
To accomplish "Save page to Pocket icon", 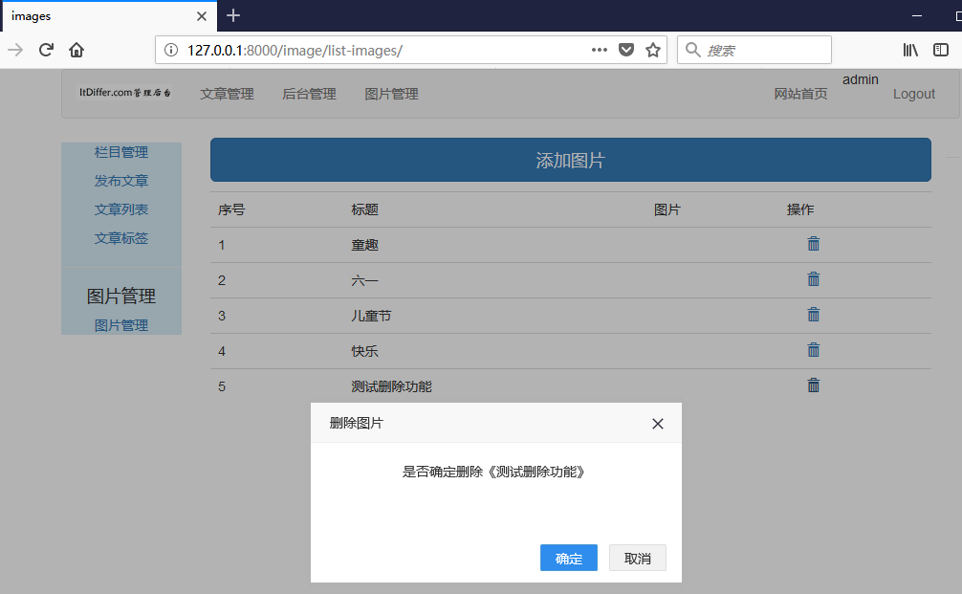I will [625, 50].
